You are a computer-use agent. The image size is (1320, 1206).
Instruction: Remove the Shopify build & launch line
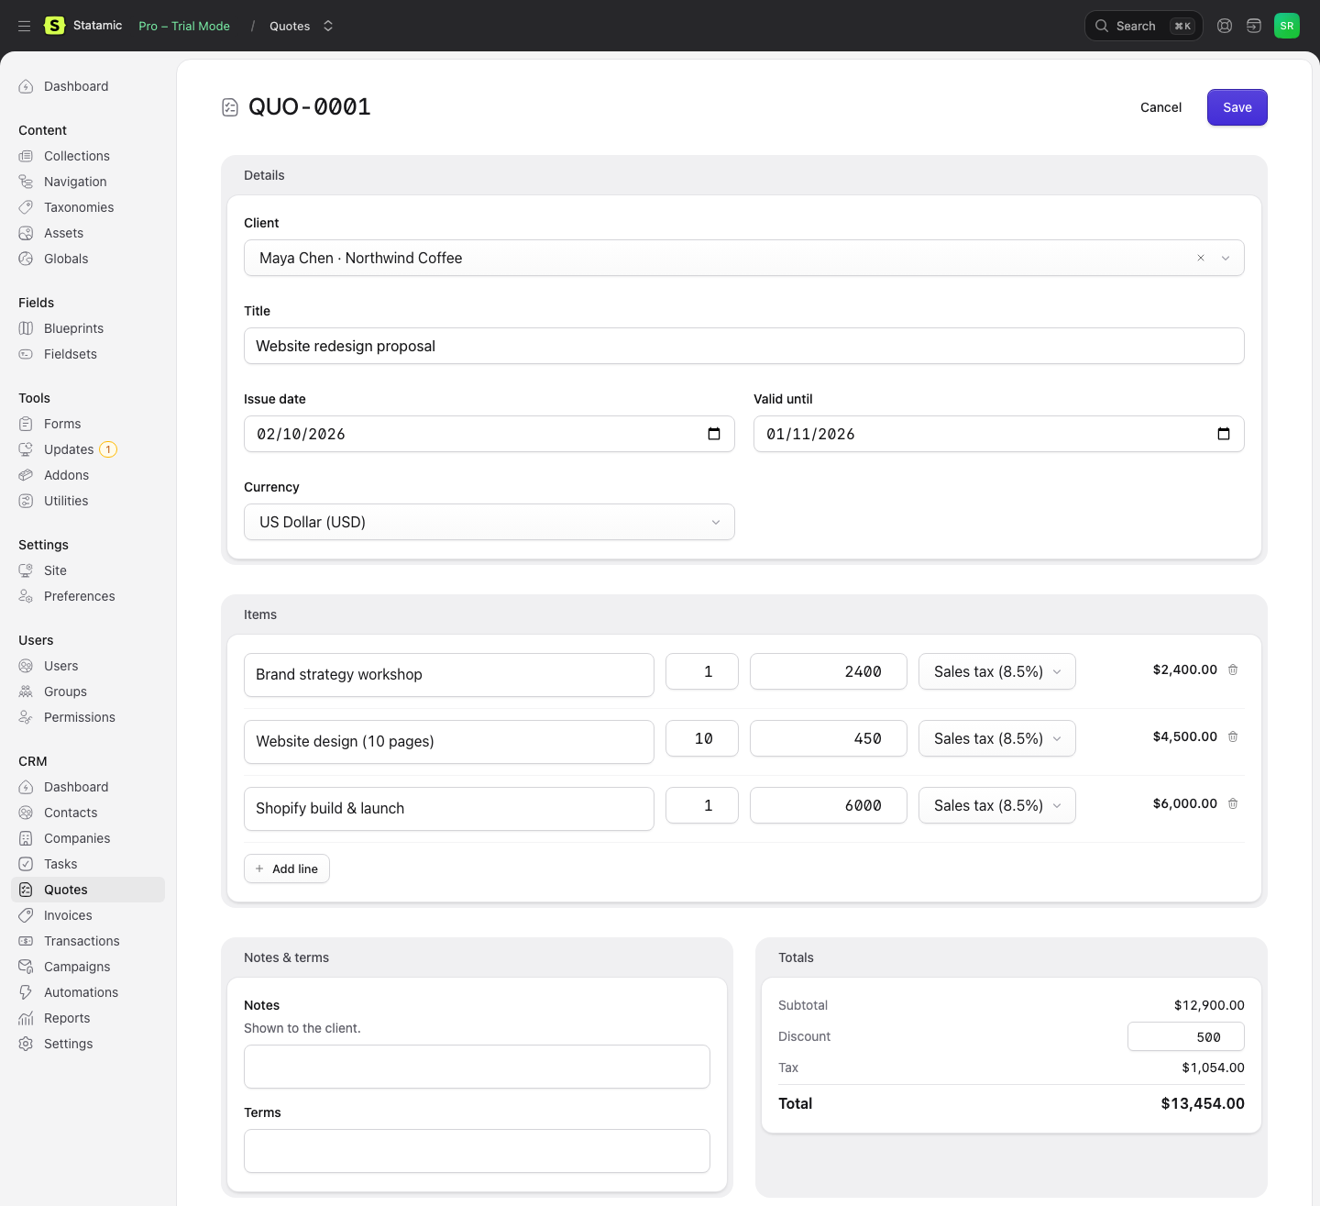pyautogui.click(x=1233, y=803)
